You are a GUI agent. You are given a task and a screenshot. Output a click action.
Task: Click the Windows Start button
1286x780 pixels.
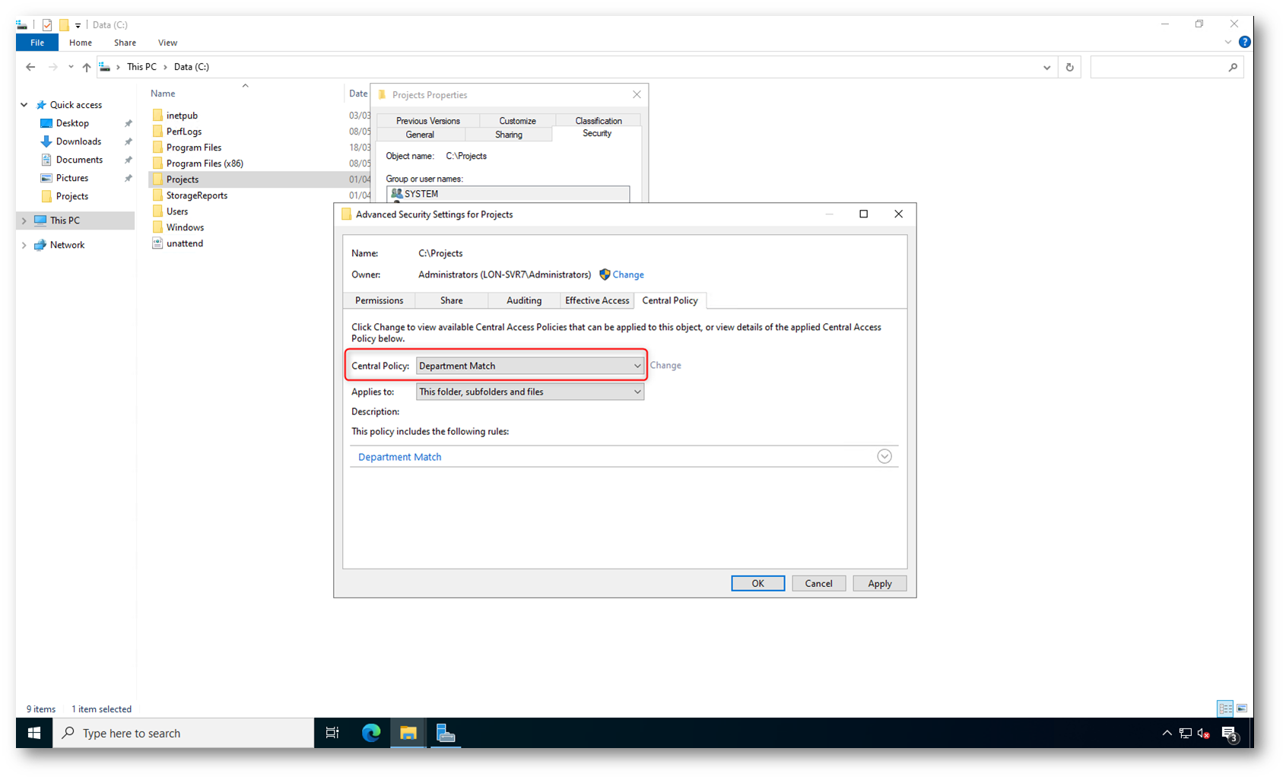34,733
